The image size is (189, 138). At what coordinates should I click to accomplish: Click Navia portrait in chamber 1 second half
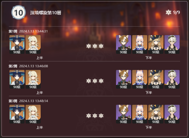tap(156, 44)
